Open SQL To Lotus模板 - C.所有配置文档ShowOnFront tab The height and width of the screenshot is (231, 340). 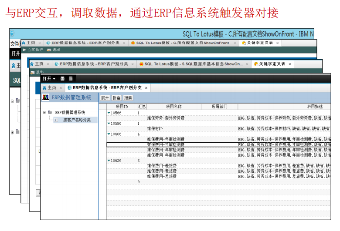pyautogui.click(x=183, y=43)
